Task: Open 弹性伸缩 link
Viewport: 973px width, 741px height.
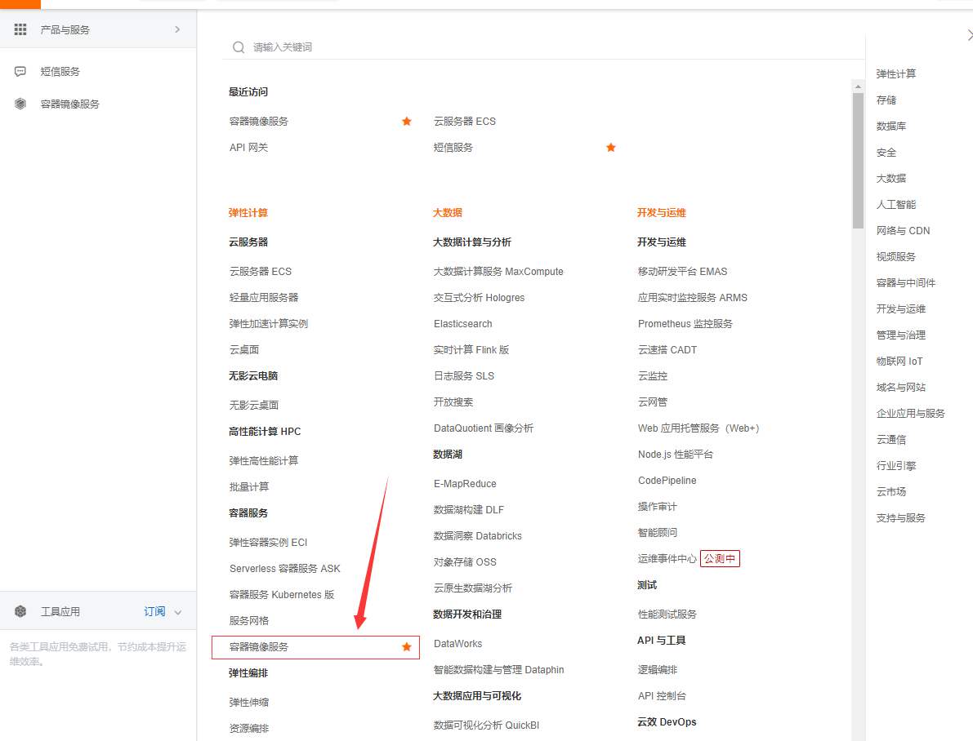Action: coord(249,703)
